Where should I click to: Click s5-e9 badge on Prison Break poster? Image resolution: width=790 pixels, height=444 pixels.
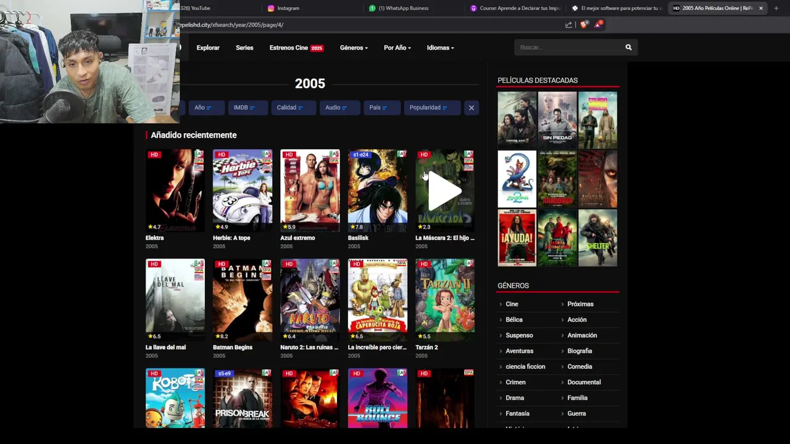(x=223, y=374)
